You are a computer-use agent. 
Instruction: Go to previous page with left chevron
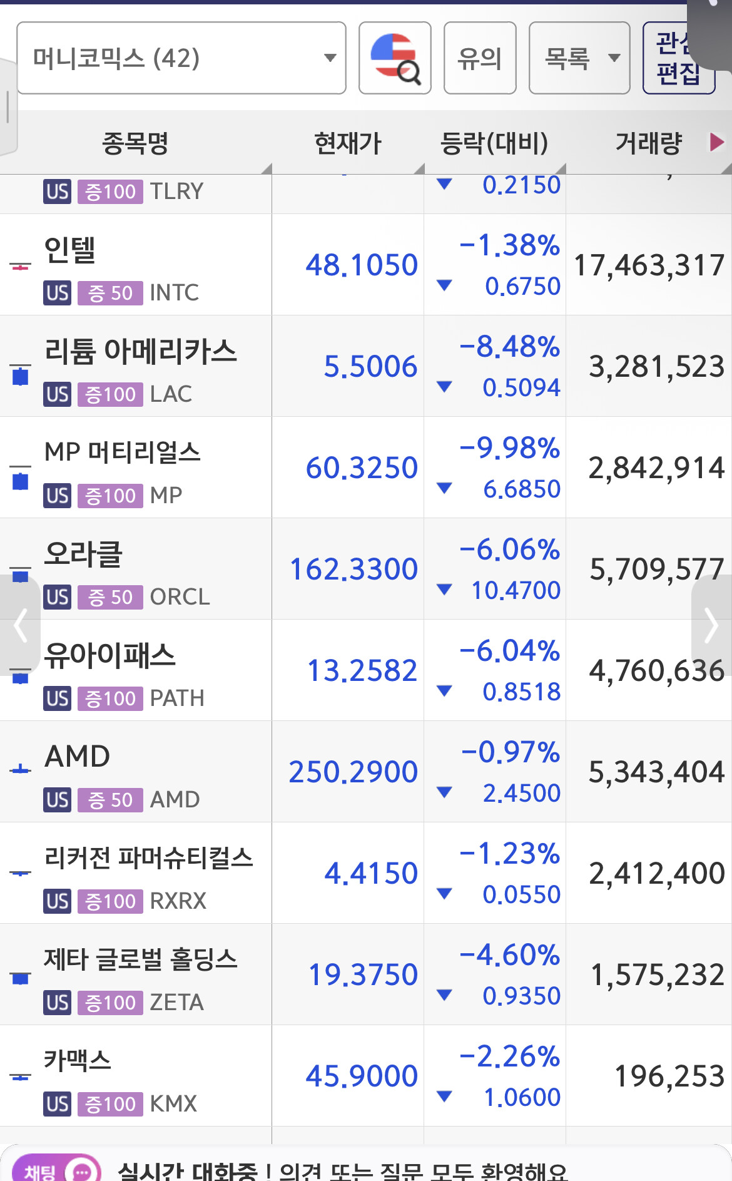click(20, 625)
